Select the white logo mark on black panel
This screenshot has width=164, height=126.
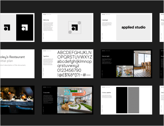point(25,27)
